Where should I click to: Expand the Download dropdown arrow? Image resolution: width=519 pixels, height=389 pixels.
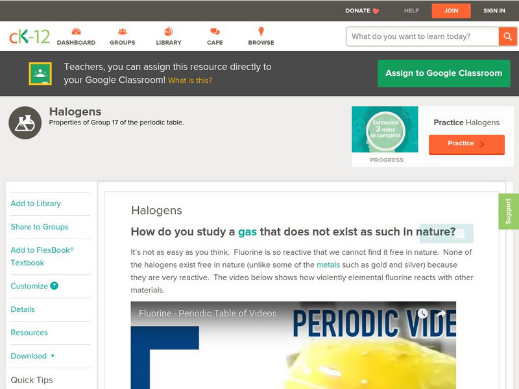[x=53, y=356]
